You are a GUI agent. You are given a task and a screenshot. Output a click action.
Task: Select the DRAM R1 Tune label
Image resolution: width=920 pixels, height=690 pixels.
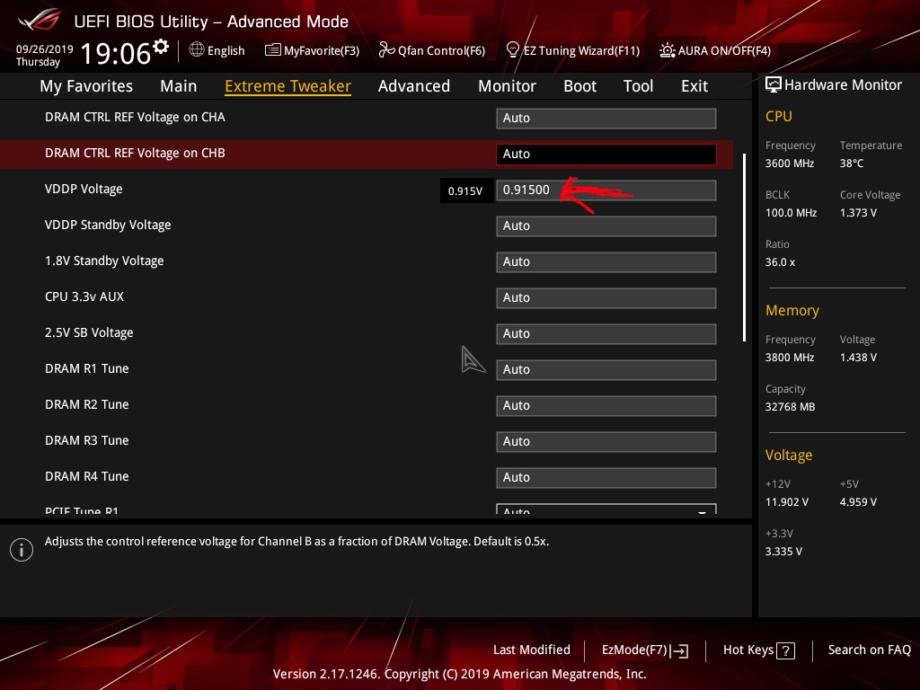coord(87,368)
